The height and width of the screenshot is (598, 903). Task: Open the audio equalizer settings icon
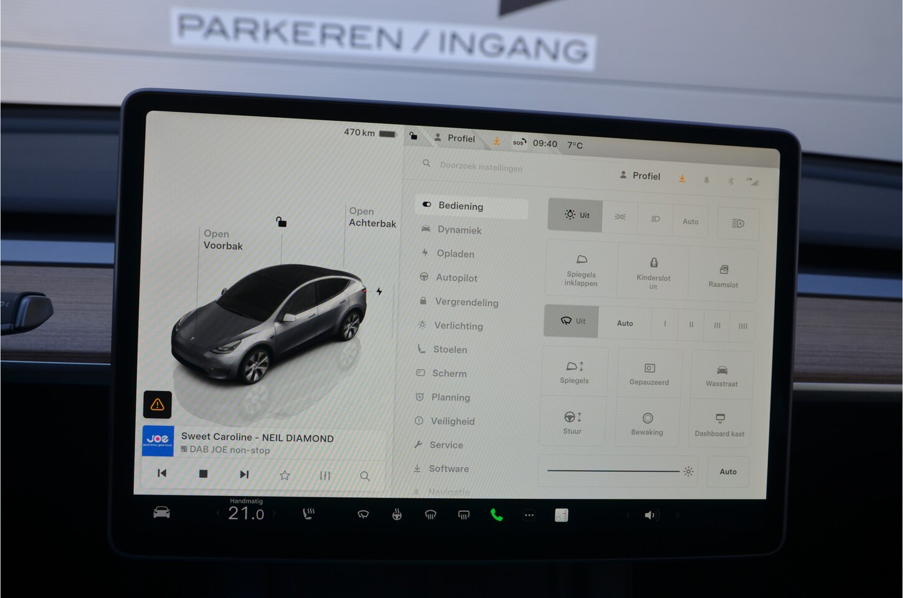[x=324, y=476]
